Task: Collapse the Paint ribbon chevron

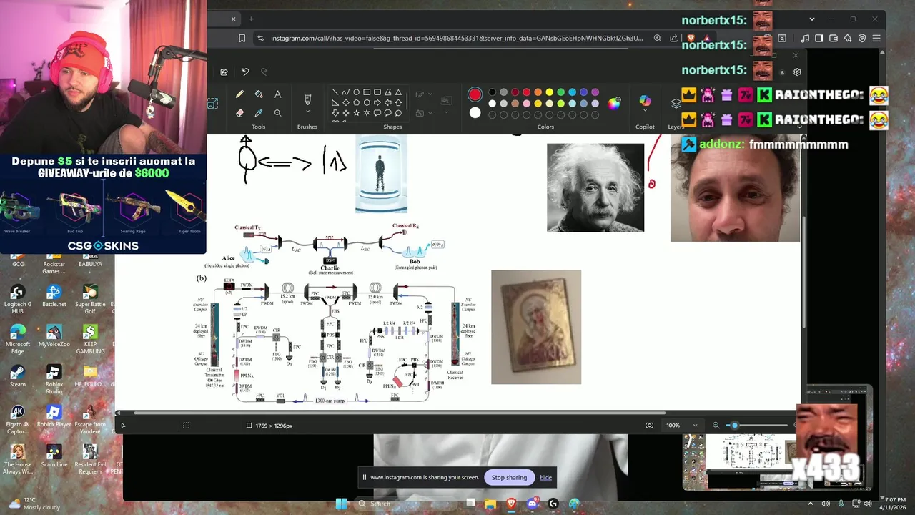Action: point(800,127)
